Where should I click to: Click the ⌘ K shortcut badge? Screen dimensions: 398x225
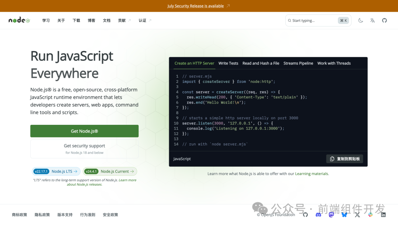343,21
